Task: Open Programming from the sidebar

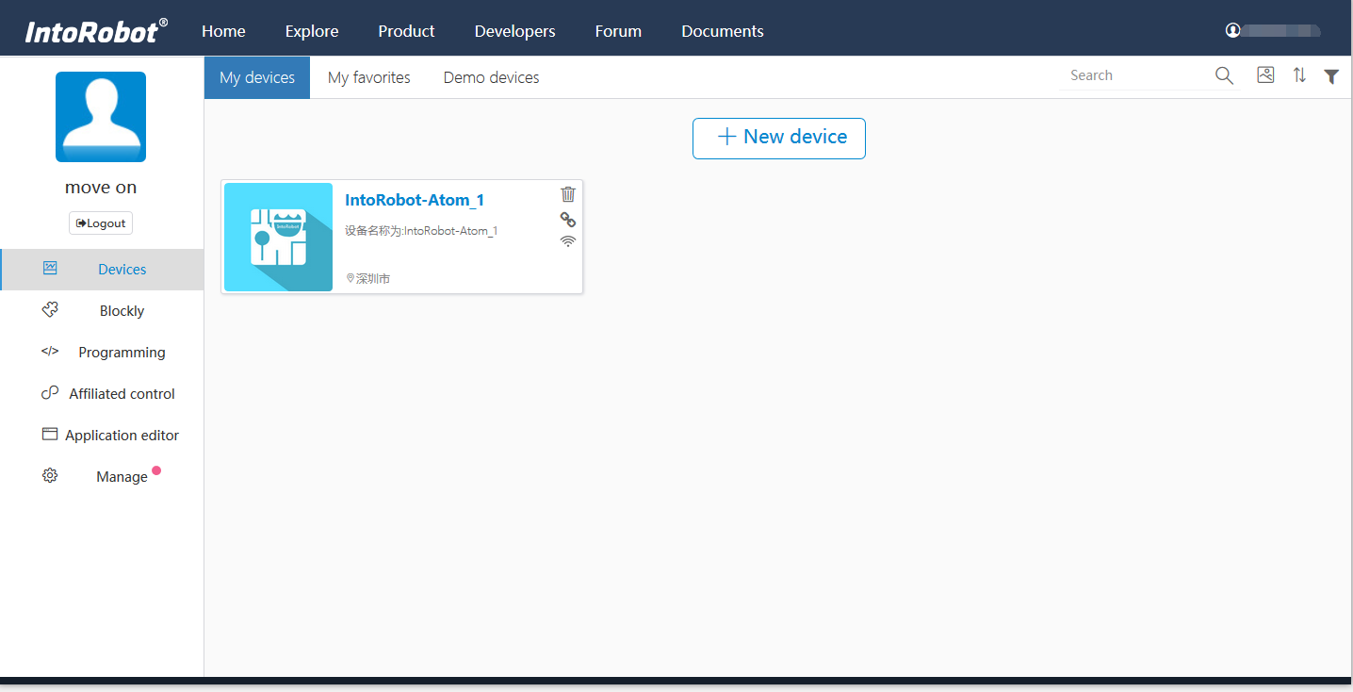Action: coord(102,353)
